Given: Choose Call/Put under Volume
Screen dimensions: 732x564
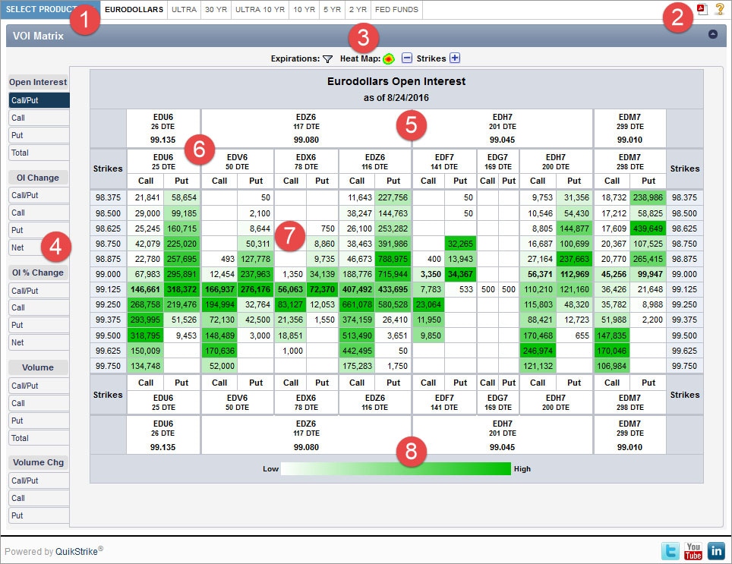Looking at the screenshot, I should tap(38, 386).
